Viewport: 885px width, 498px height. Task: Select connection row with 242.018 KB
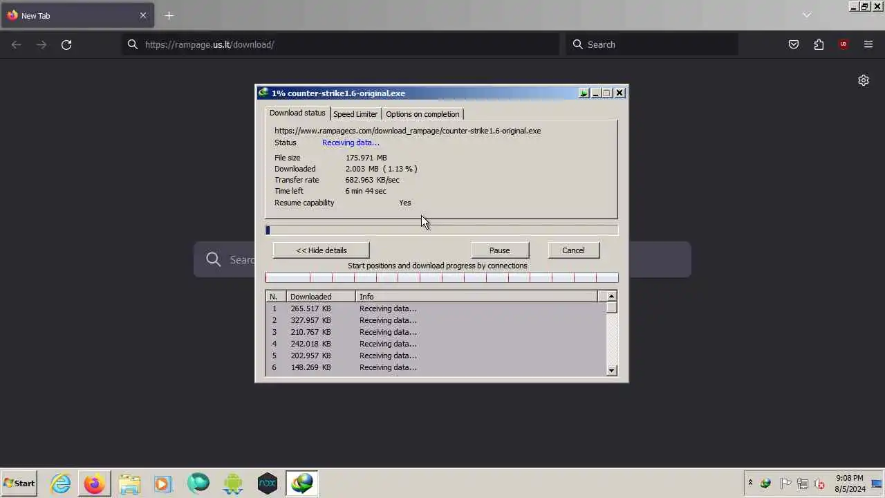pyautogui.click(x=436, y=344)
